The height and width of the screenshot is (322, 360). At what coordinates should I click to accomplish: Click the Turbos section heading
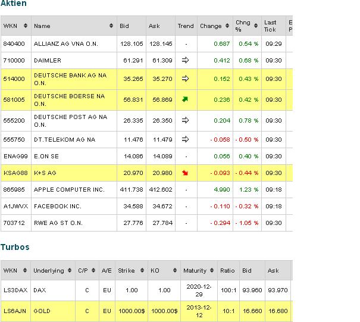coord(15,247)
